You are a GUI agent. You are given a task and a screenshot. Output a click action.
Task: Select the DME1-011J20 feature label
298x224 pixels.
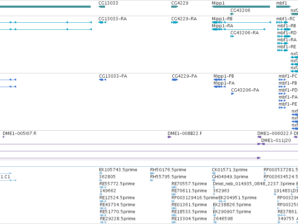click(276, 140)
